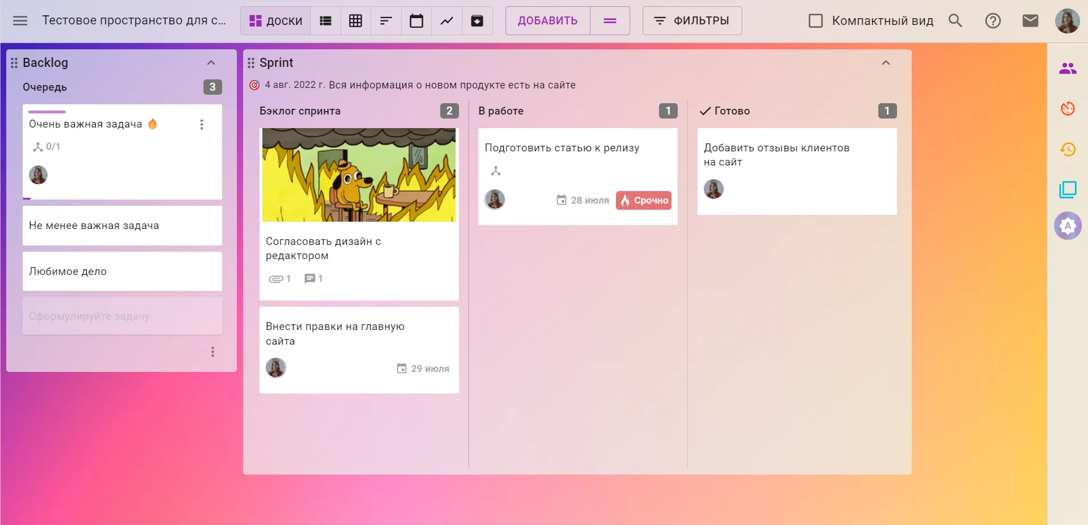1088x525 pixels.
Task: Enable the Компактный вид checkbox
Action: (x=815, y=21)
